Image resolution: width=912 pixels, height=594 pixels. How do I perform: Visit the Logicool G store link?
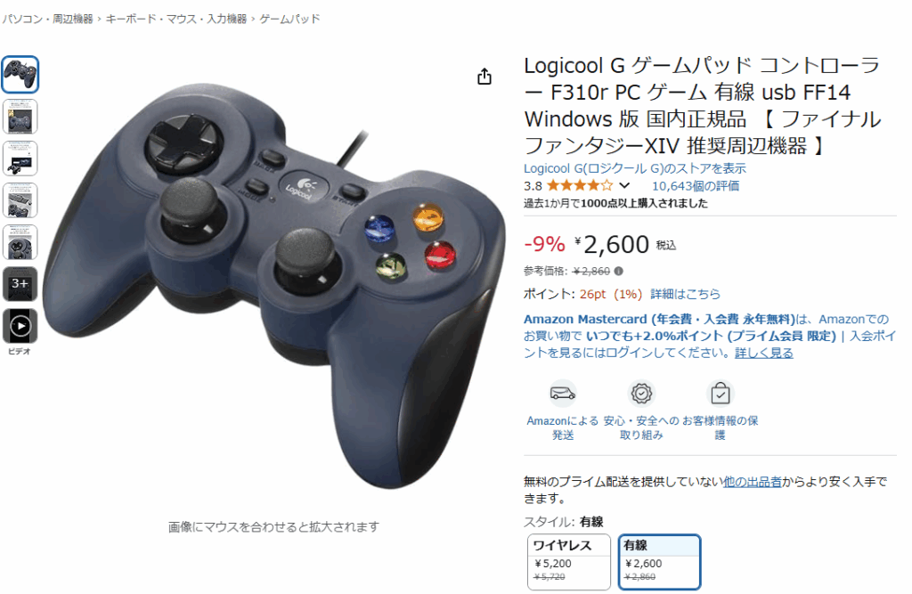tap(634, 168)
